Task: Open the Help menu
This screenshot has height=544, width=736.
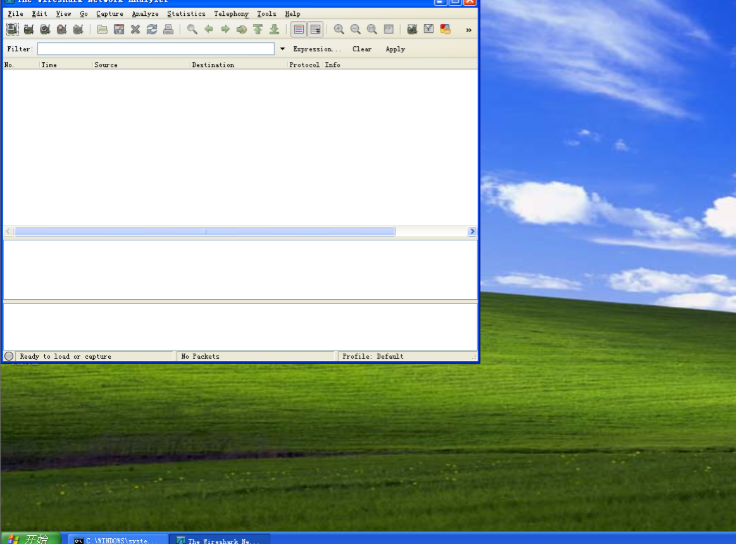Action: tap(292, 14)
